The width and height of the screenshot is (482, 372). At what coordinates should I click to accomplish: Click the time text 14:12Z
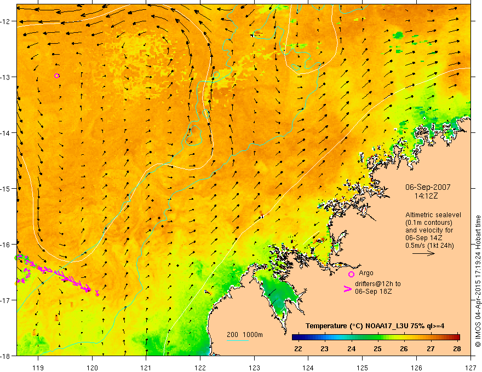[426, 196]
